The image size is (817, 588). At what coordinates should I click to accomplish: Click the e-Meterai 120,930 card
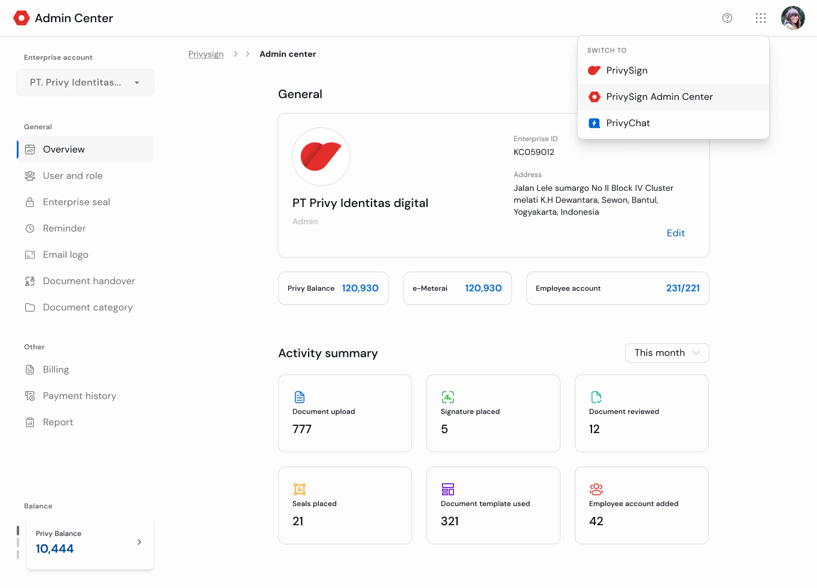458,288
